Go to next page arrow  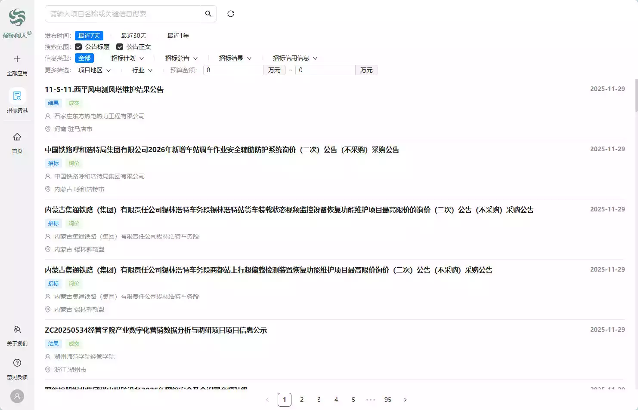tap(405, 400)
